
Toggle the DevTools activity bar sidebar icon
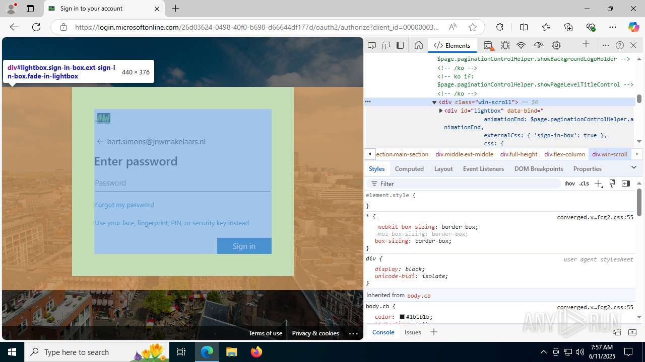400,45
